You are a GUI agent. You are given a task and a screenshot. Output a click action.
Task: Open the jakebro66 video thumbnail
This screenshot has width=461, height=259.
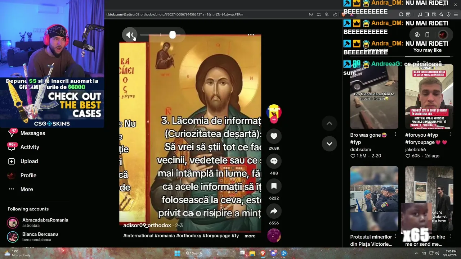429,97
